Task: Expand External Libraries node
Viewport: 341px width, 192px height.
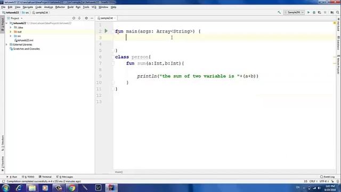Action: coord(6,44)
